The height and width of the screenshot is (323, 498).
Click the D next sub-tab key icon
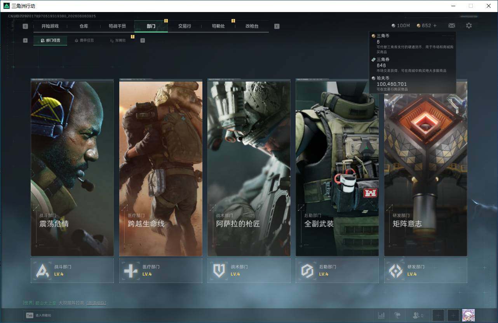(143, 40)
